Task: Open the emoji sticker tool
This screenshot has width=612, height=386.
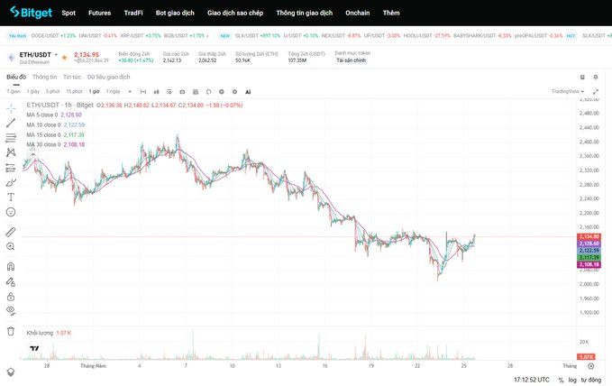Action: click(x=11, y=212)
